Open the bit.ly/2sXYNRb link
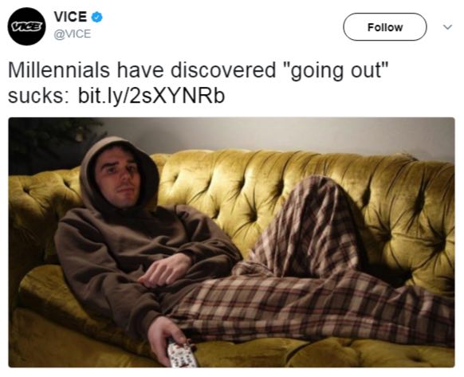The width and height of the screenshot is (464, 377). click(151, 96)
